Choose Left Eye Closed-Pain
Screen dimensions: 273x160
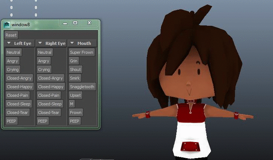(x=18, y=95)
